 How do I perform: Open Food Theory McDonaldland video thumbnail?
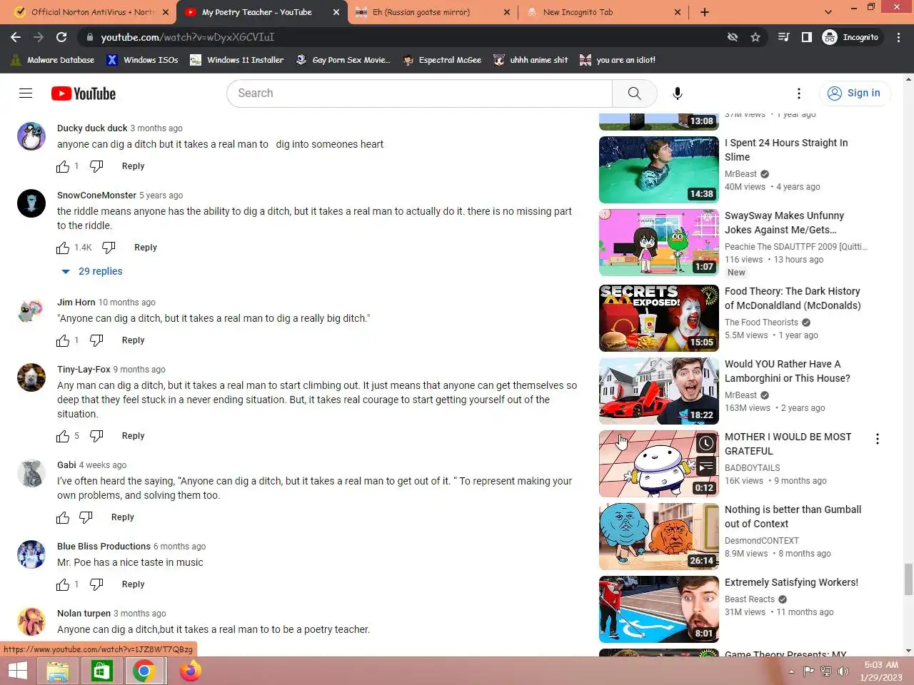coord(659,318)
